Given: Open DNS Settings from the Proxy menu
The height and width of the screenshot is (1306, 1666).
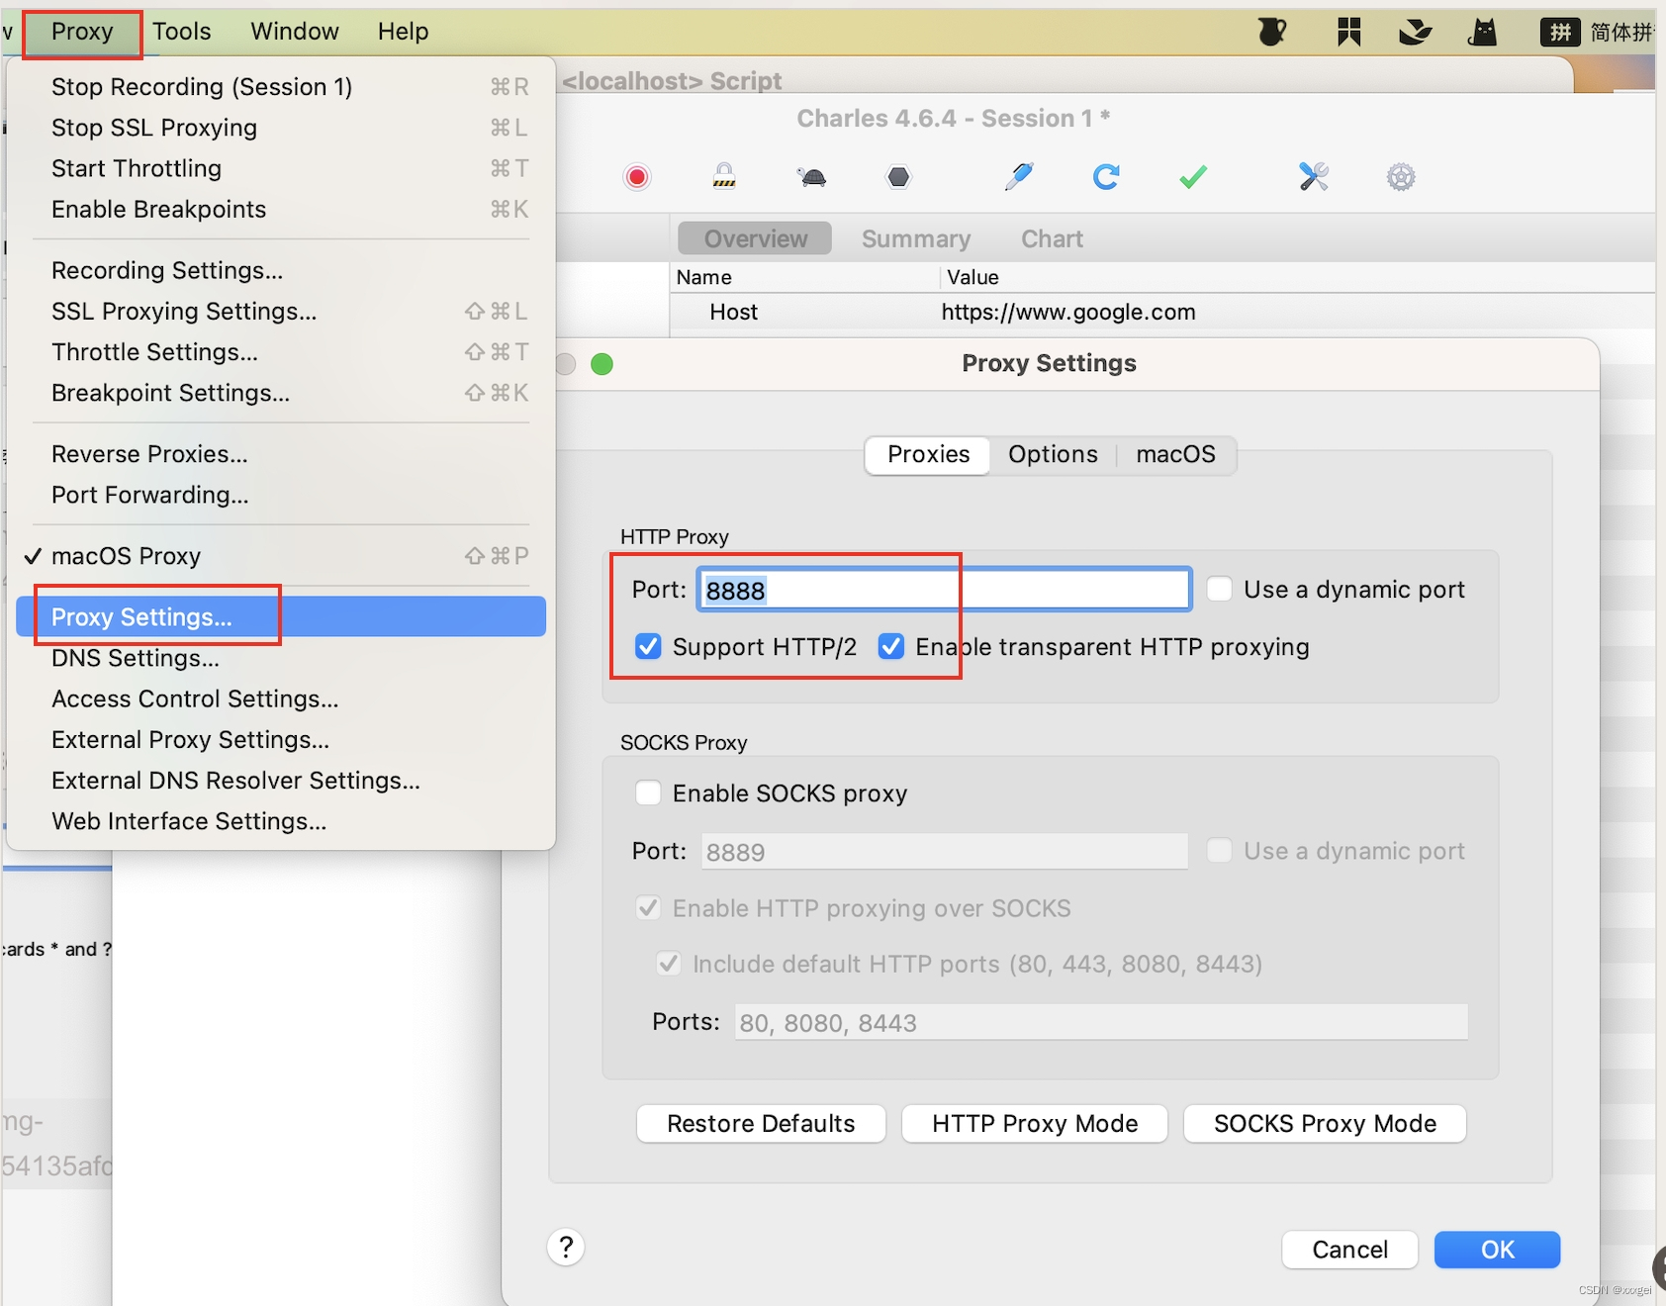Looking at the screenshot, I should pos(136,657).
